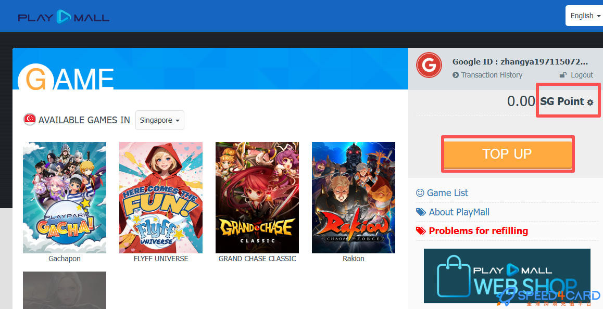
Task: Open Problems for refilling link
Action: (479, 230)
